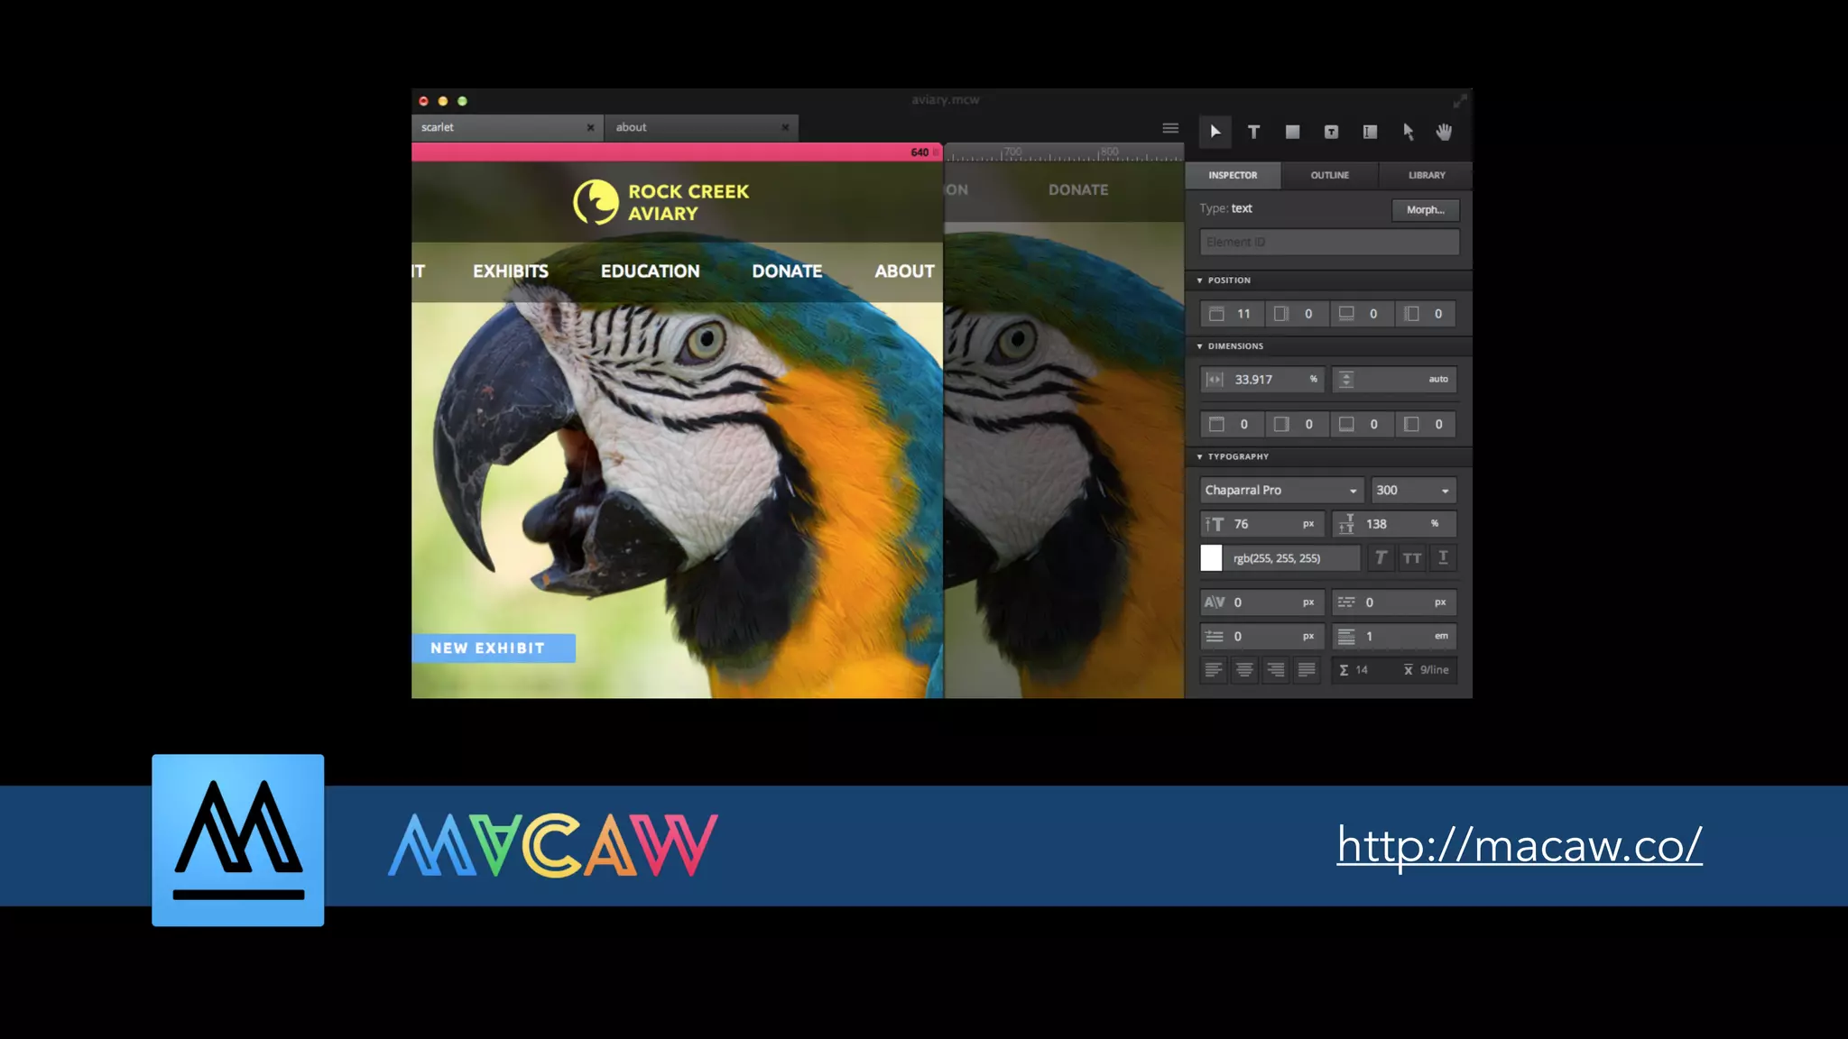Justify text alignment

pos(1306,670)
